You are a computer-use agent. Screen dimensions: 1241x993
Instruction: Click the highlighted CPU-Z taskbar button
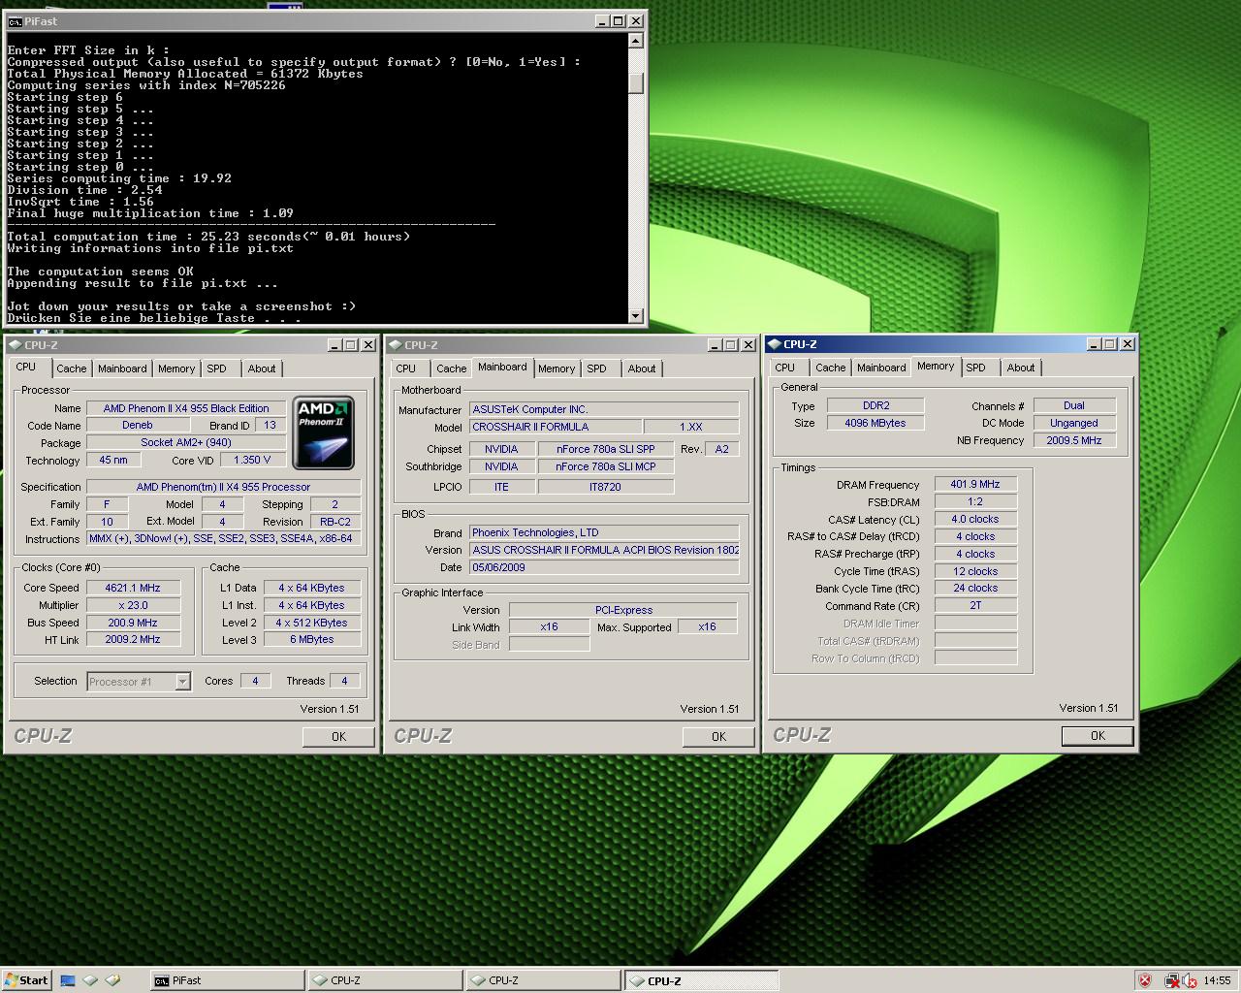point(701,980)
